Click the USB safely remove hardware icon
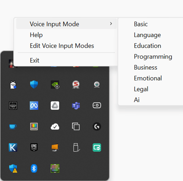183x181 pixels. click(x=76, y=148)
